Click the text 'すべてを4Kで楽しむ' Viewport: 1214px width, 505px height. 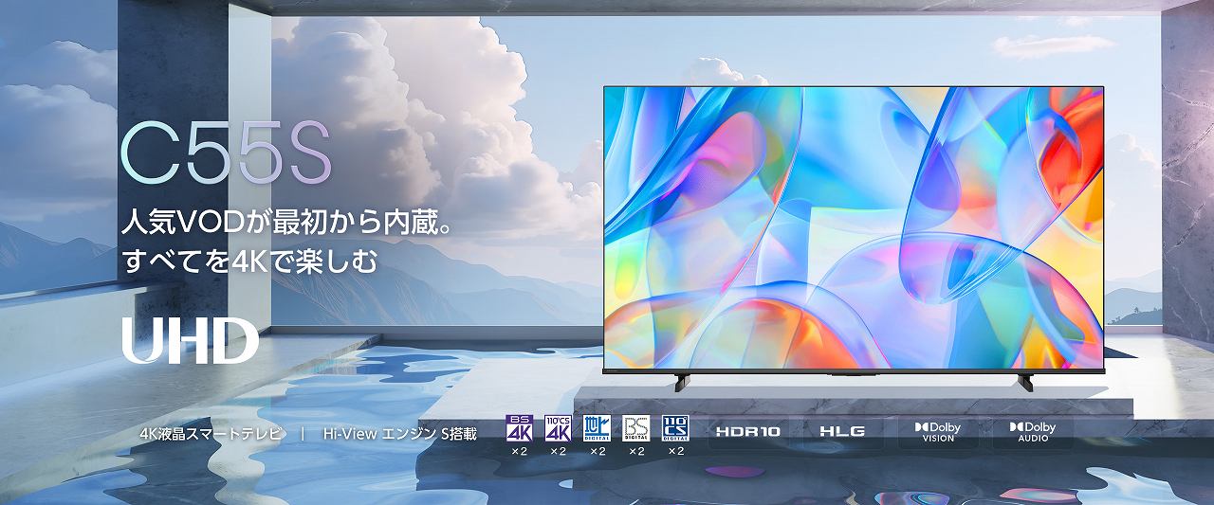(250, 262)
